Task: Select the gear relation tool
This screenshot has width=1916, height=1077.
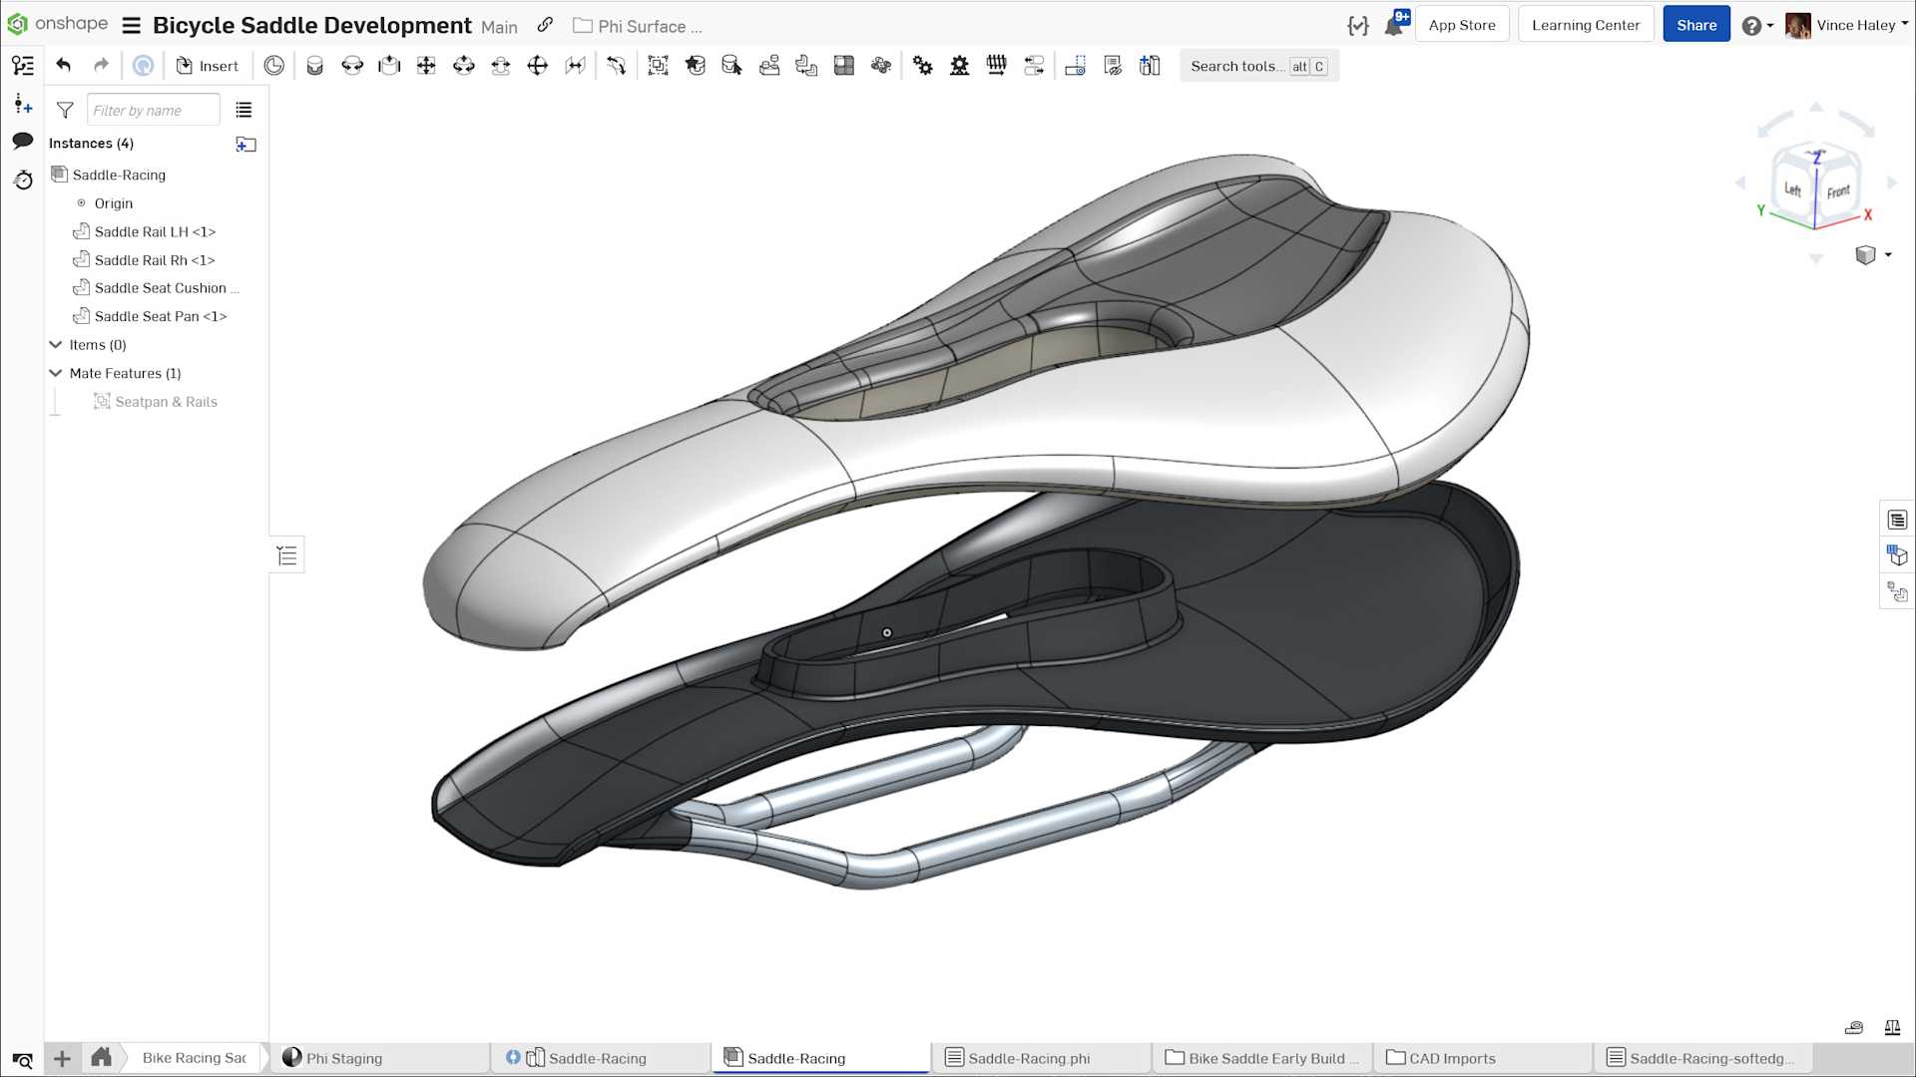Action: pyautogui.click(x=922, y=66)
